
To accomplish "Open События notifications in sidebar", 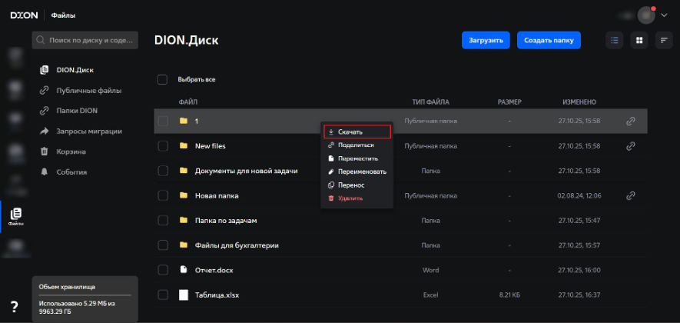I will coord(71,171).
